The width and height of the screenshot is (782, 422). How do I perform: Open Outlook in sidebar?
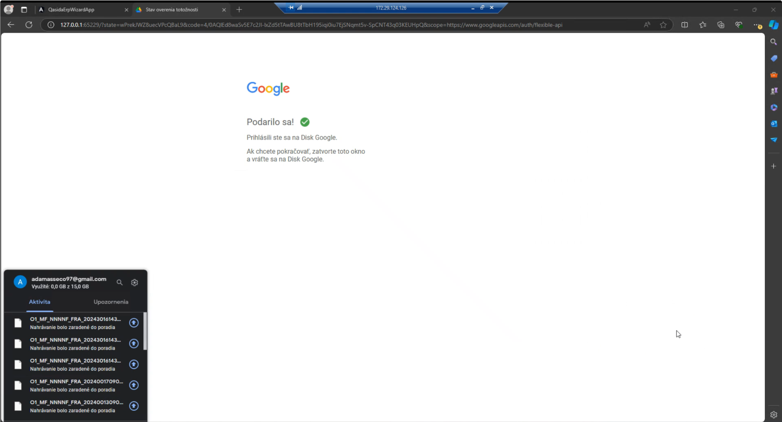pyautogui.click(x=774, y=123)
